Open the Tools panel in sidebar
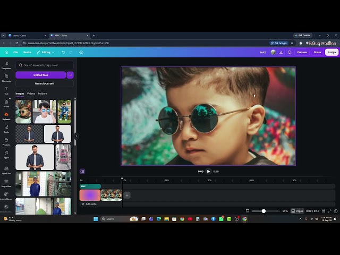This screenshot has width=340, height=255. point(6,129)
